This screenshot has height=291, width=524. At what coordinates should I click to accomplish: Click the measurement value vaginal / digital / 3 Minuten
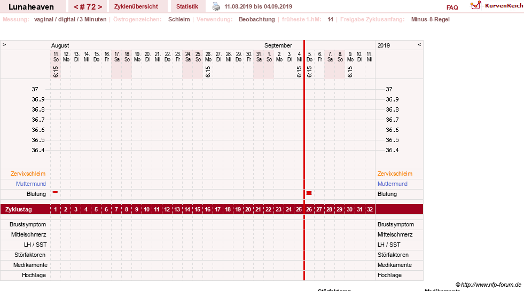70,19
